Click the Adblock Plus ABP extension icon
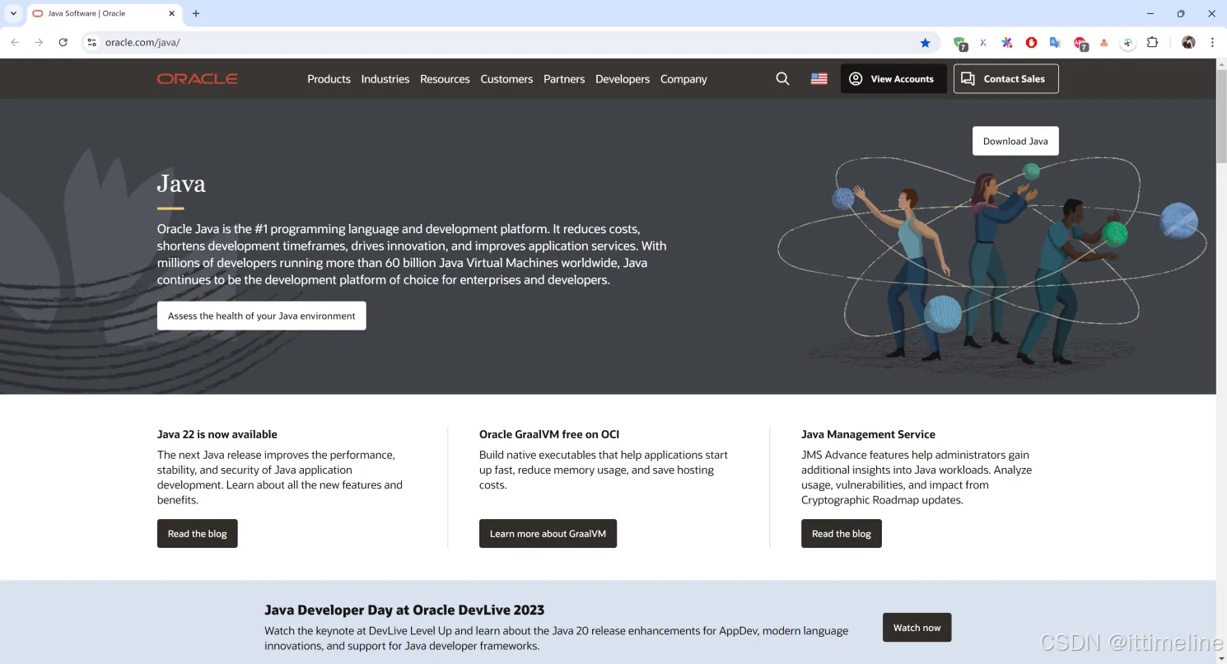The height and width of the screenshot is (664, 1227). (1080, 44)
